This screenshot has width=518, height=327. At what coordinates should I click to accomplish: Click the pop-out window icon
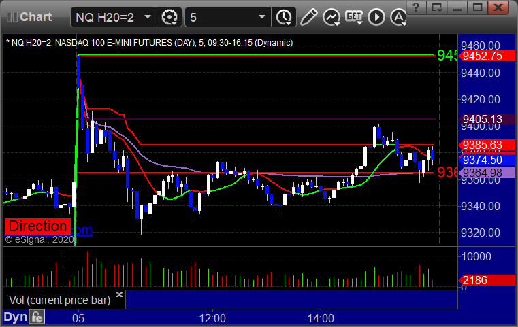coord(437,7)
